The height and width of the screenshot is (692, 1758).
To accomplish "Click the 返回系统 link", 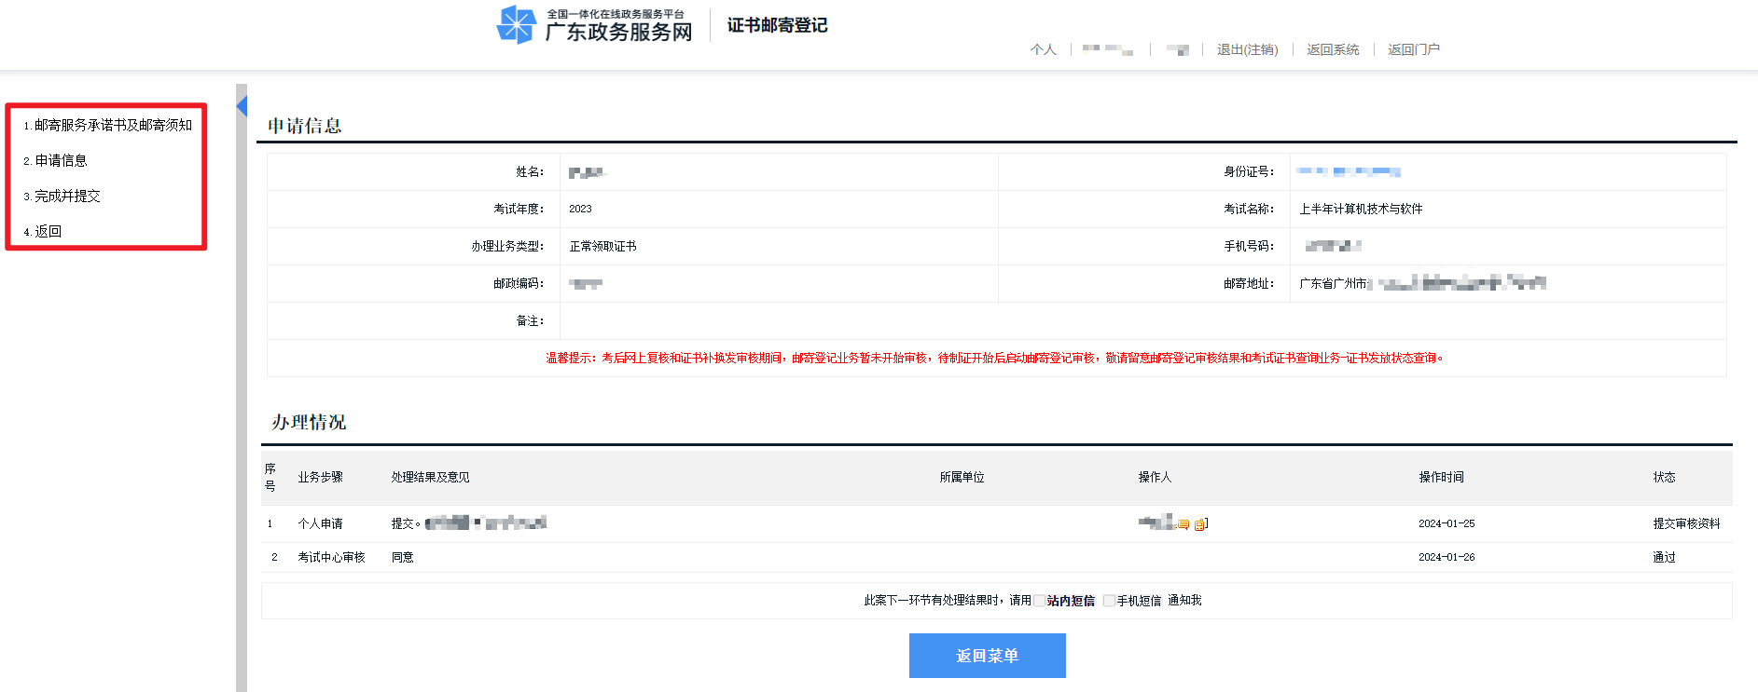I will [x=1333, y=49].
